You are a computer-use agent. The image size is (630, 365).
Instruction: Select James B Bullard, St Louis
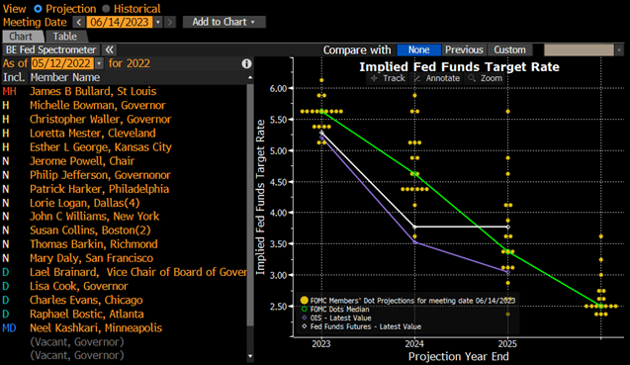tap(93, 91)
